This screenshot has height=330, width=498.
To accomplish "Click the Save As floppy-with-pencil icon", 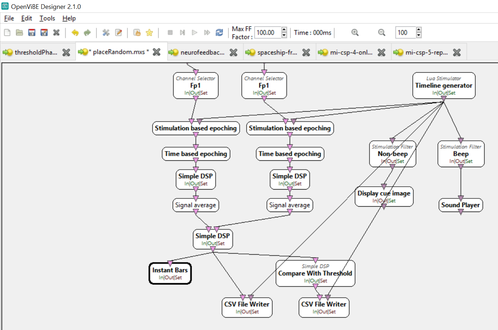I will (x=44, y=33).
